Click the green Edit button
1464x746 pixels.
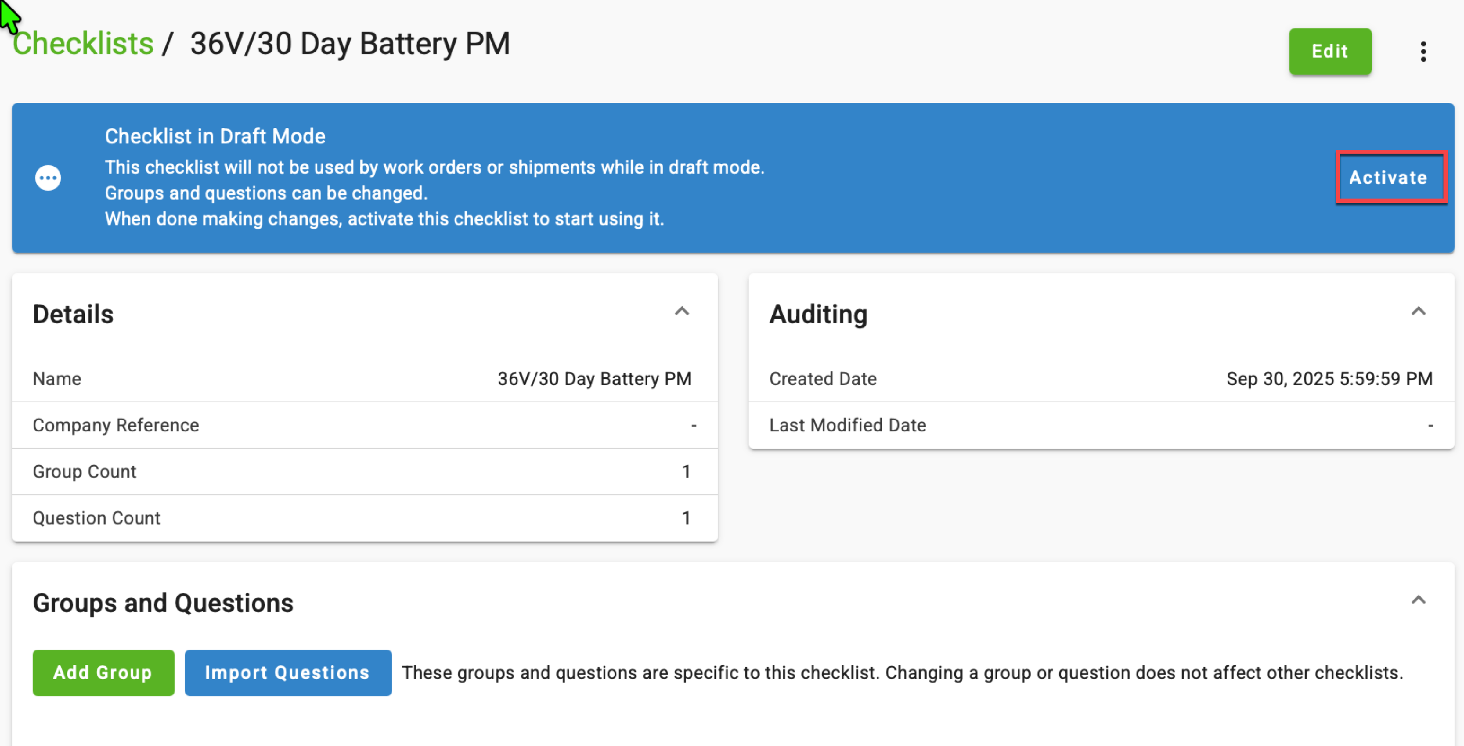(x=1329, y=52)
